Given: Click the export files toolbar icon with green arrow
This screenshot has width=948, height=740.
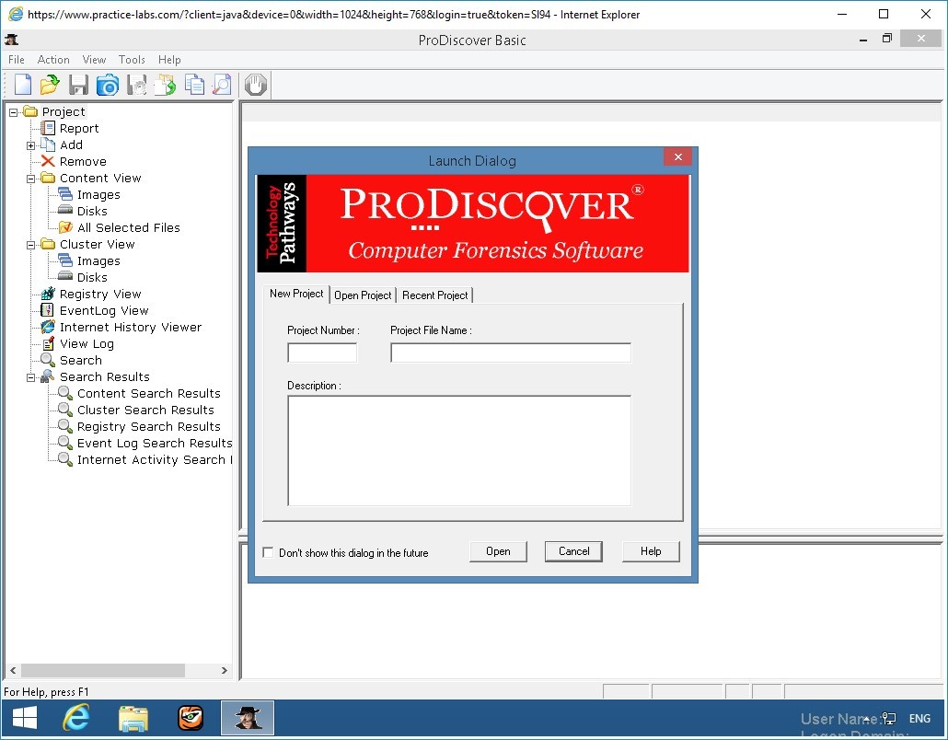Looking at the screenshot, I should click(x=165, y=85).
